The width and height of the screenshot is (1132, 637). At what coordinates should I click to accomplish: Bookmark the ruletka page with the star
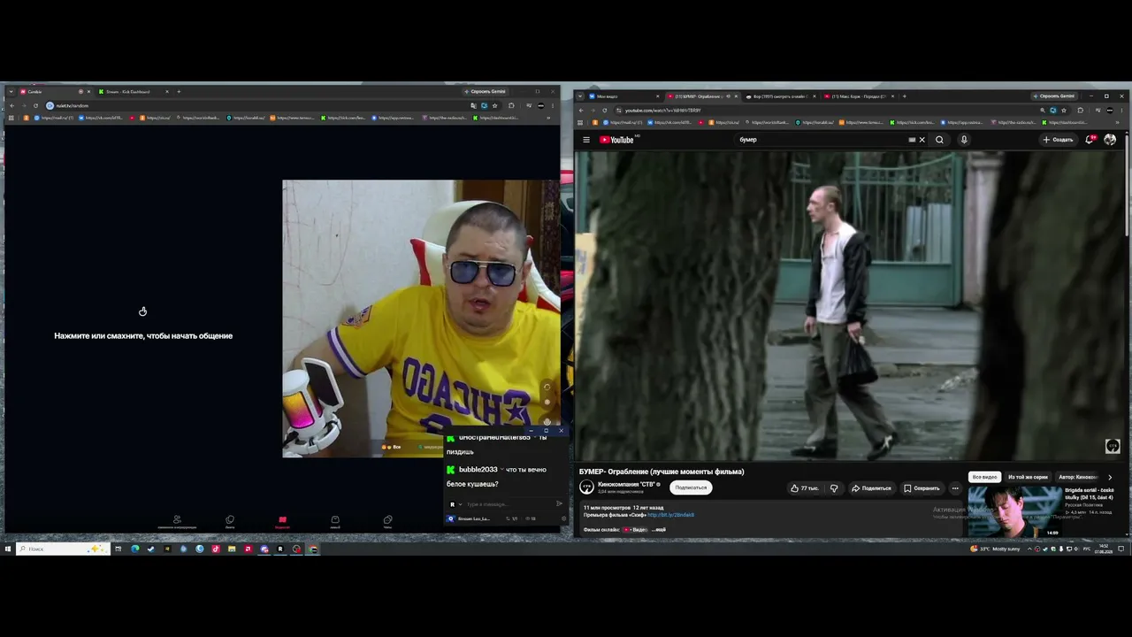pos(494,105)
